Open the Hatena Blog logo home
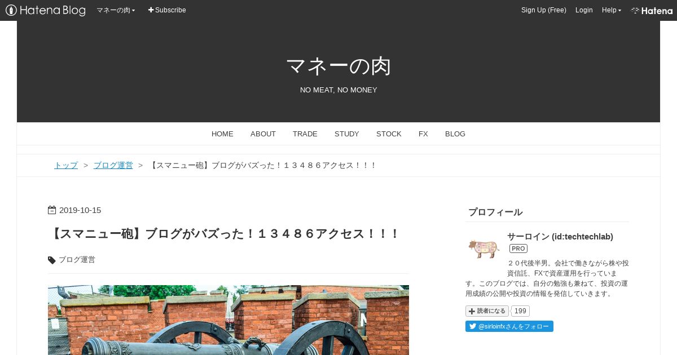This screenshot has height=355, width=677. coord(46,10)
